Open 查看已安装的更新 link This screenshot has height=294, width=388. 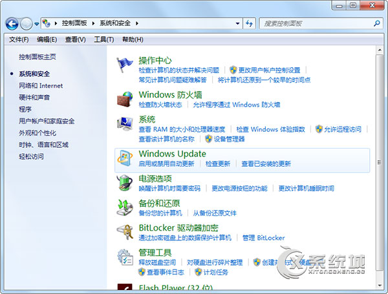[266, 163]
